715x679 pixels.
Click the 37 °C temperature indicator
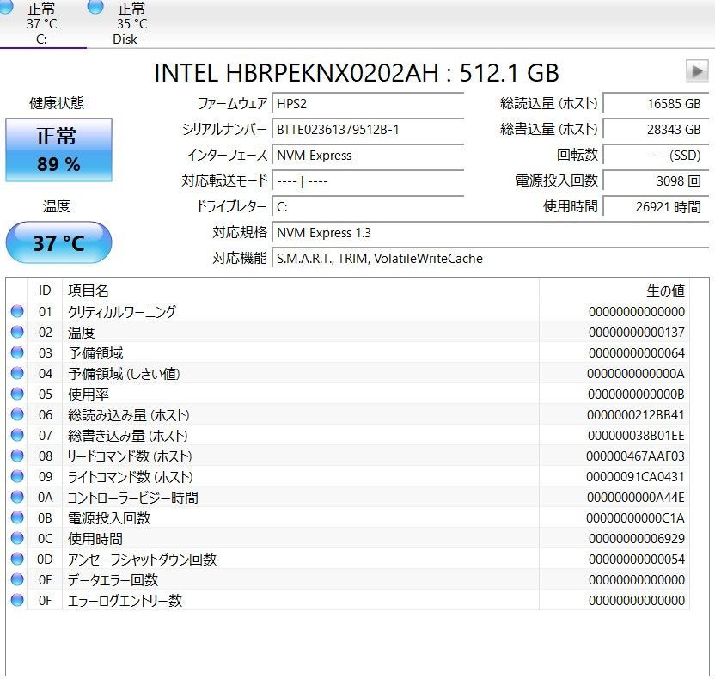tap(58, 243)
